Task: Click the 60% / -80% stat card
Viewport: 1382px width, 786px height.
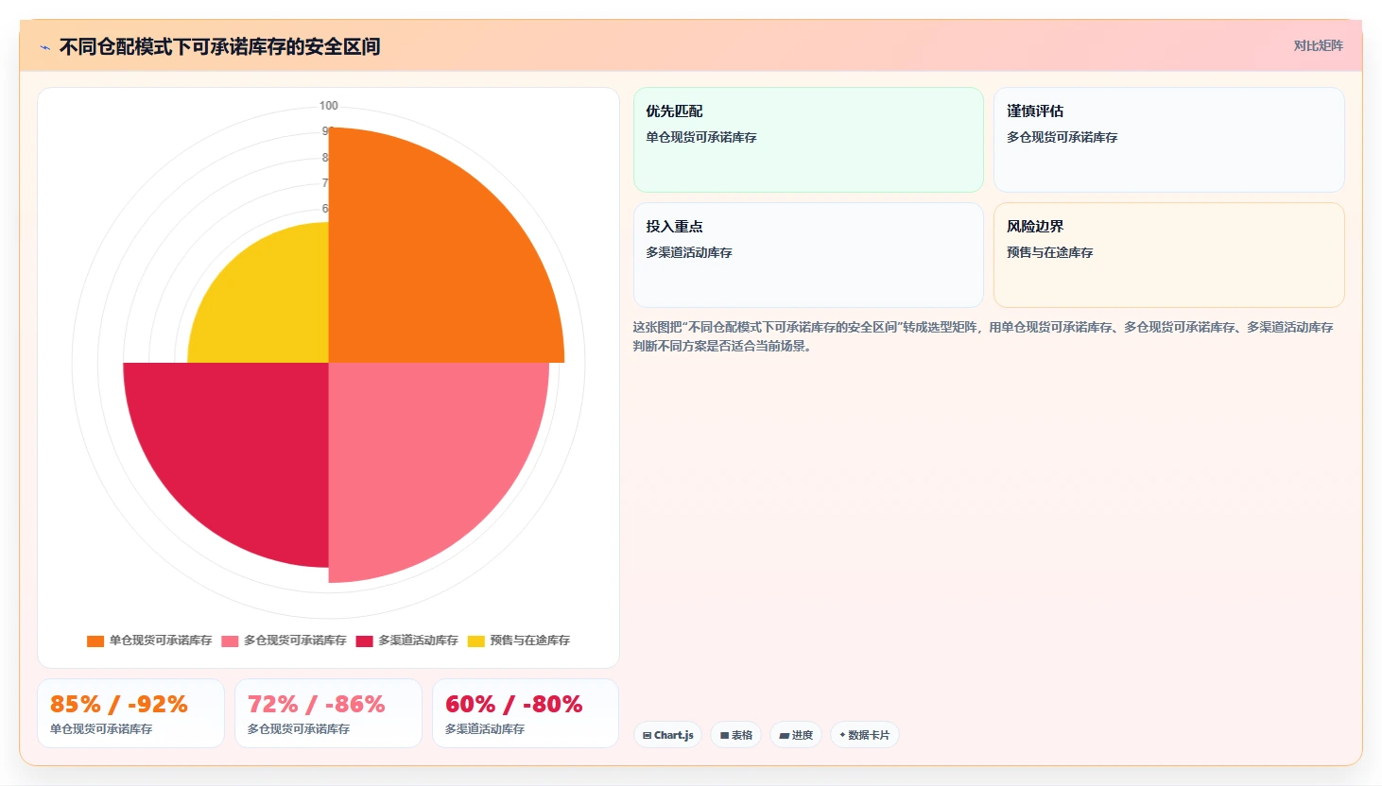Action: (x=526, y=713)
